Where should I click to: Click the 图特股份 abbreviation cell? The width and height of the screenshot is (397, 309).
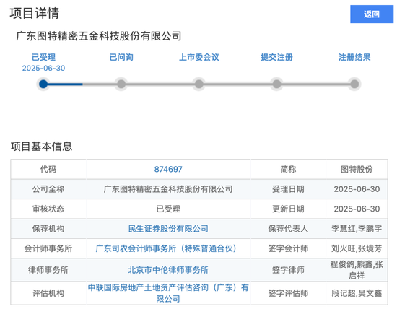pos(357,169)
